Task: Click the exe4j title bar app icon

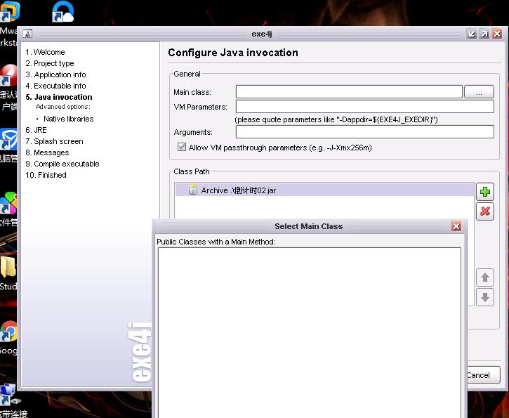Action: click(x=27, y=34)
